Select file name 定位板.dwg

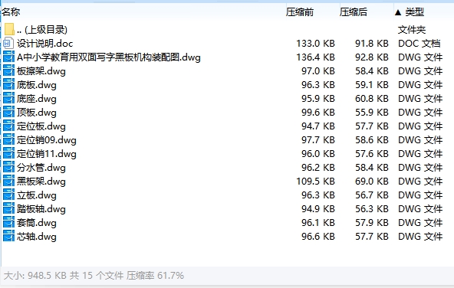coord(41,126)
